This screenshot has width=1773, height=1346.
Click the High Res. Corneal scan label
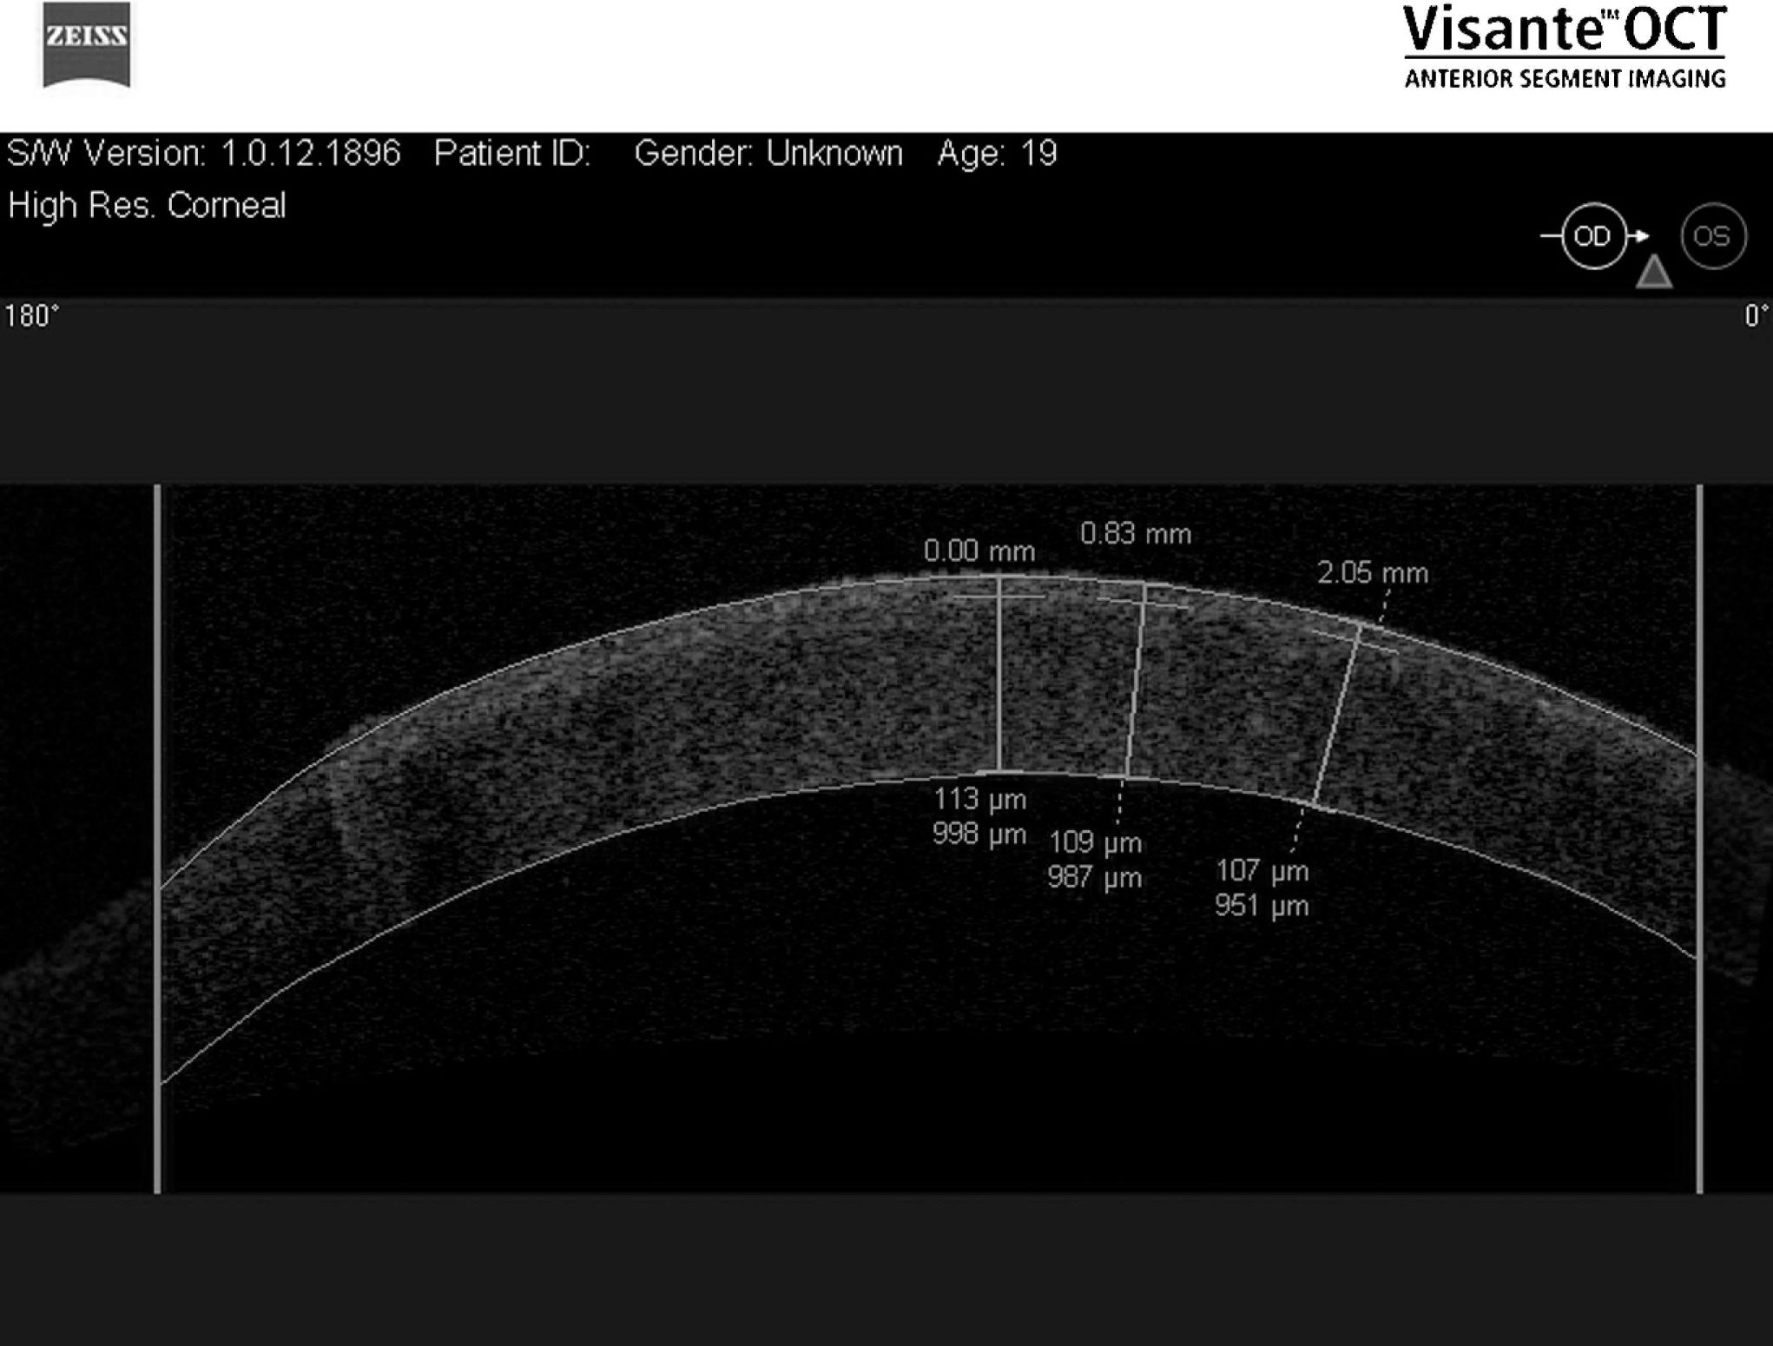147,206
